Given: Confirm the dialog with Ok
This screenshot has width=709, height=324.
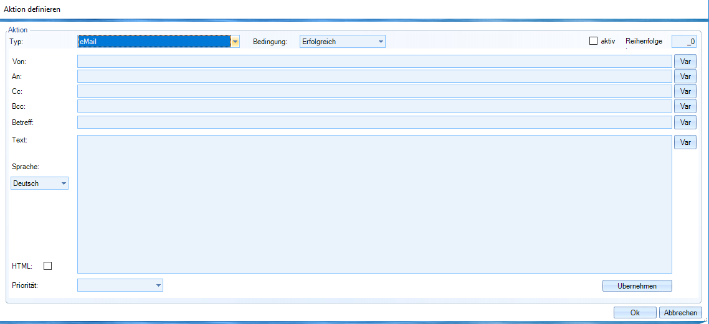Looking at the screenshot, I should click(x=635, y=313).
